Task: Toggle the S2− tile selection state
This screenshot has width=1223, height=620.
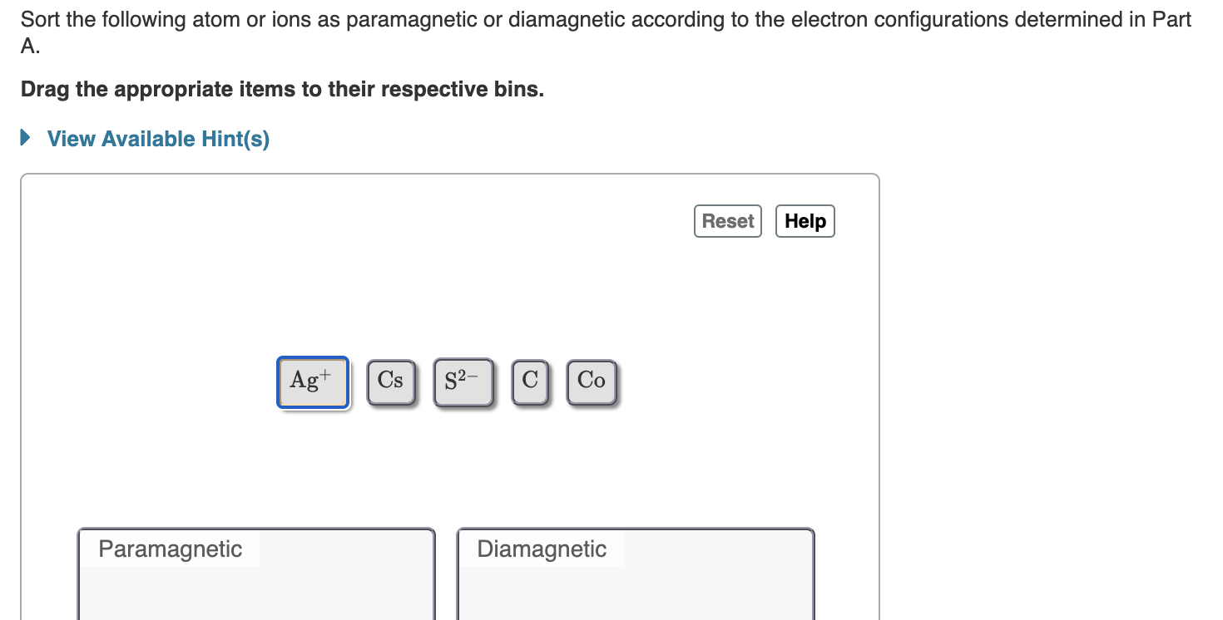Action: [x=463, y=381]
